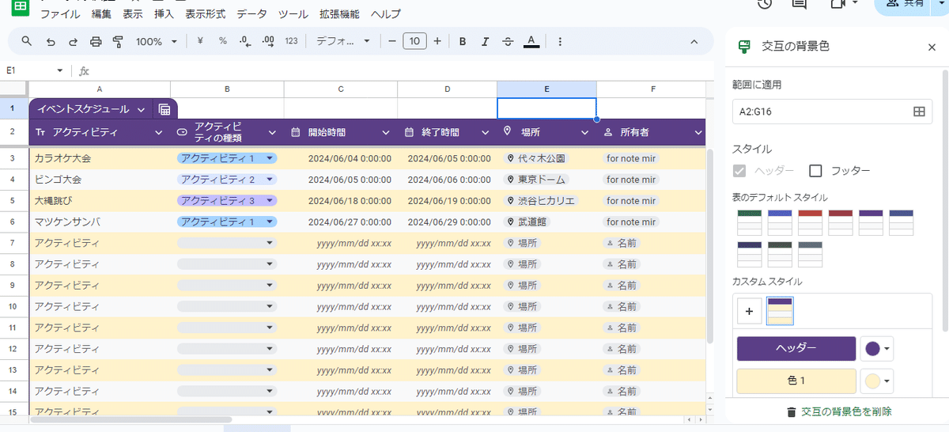Expand the イベントスケジュール table menu
The width and height of the screenshot is (949, 432).
[141, 110]
